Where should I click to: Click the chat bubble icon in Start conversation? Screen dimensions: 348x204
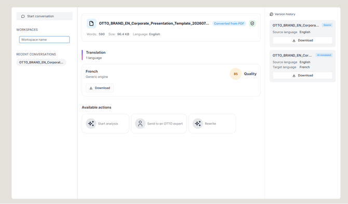(23, 16)
